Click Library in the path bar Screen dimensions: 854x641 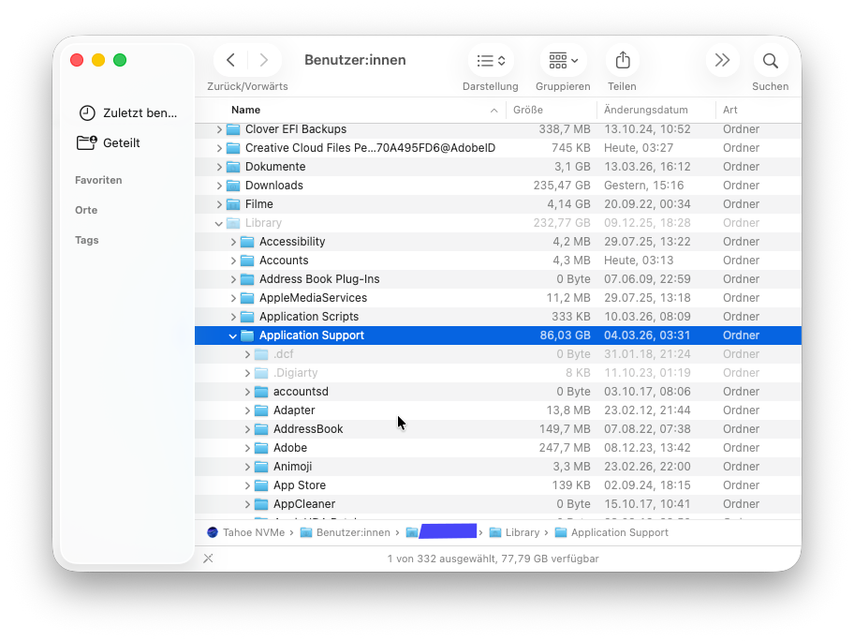click(x=514, y=532)
